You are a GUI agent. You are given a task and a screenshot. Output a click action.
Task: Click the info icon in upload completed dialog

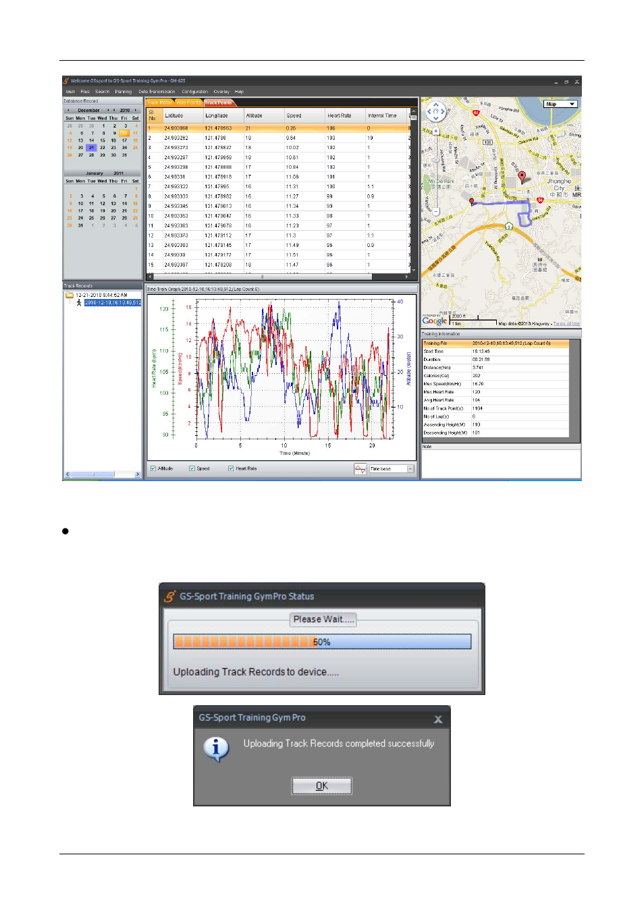pos(216,748)
